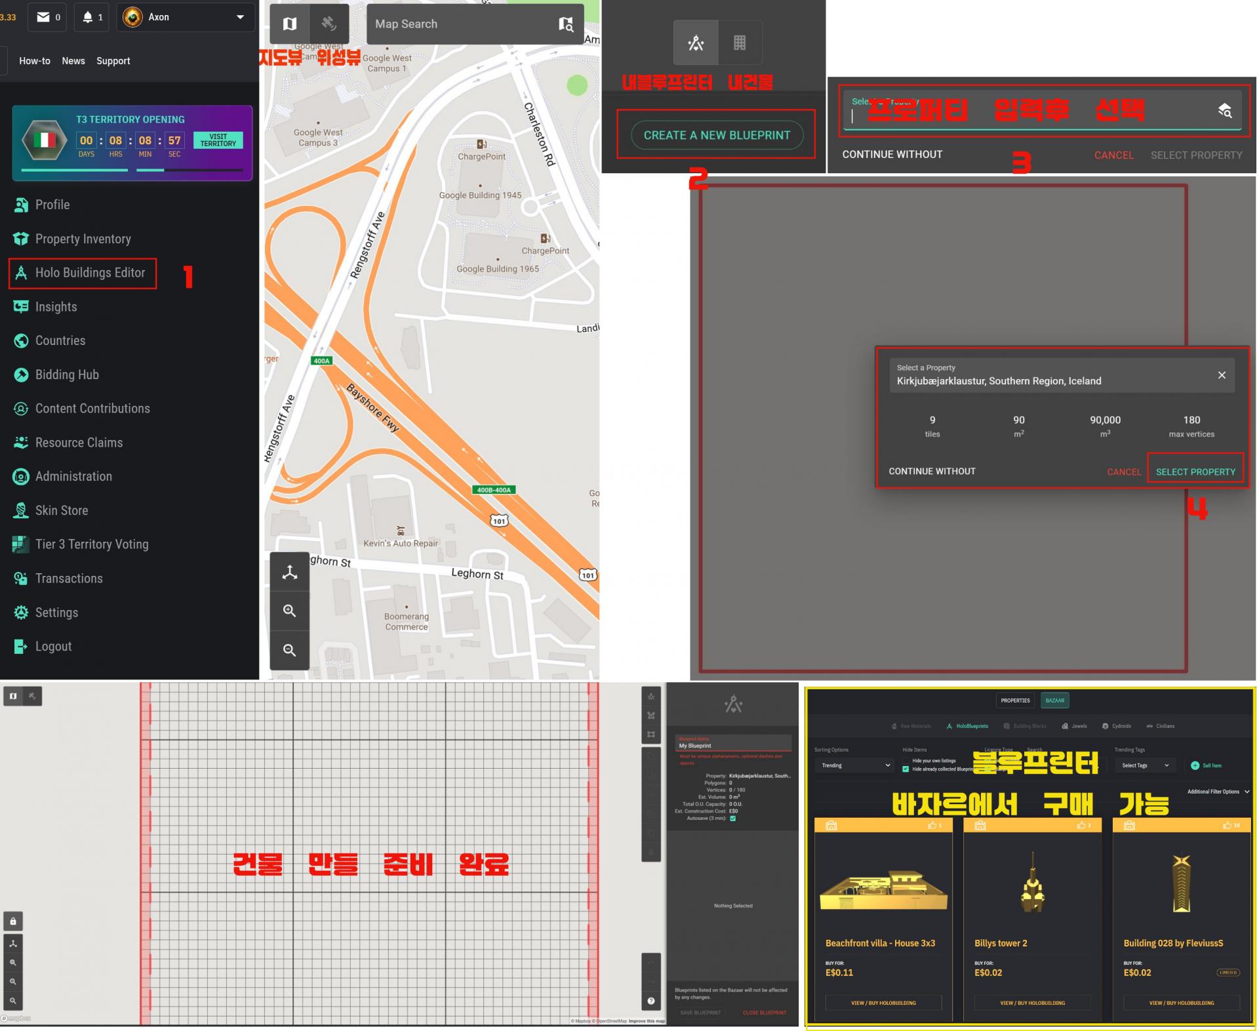This screenshot has width=1259, height=1031.
Task: Click the notification bell icon
Action: 87,17
